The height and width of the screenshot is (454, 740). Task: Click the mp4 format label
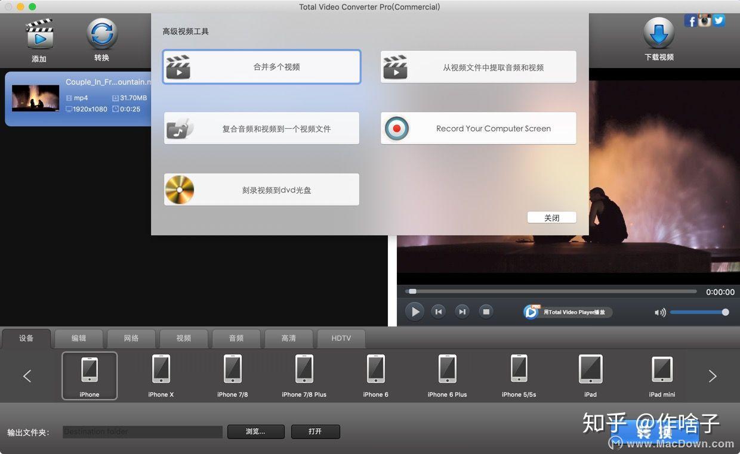(x=81, y=98)
